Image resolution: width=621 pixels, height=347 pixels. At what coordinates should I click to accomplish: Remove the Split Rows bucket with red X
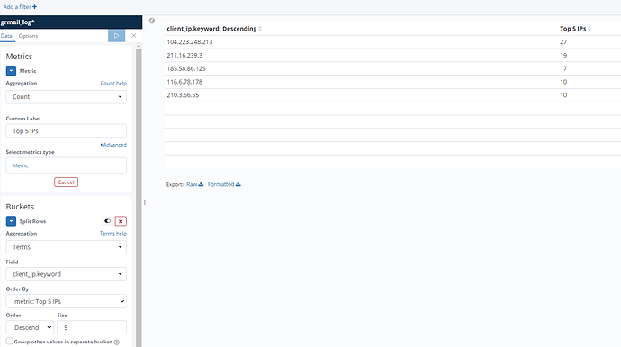pos(121,221)
